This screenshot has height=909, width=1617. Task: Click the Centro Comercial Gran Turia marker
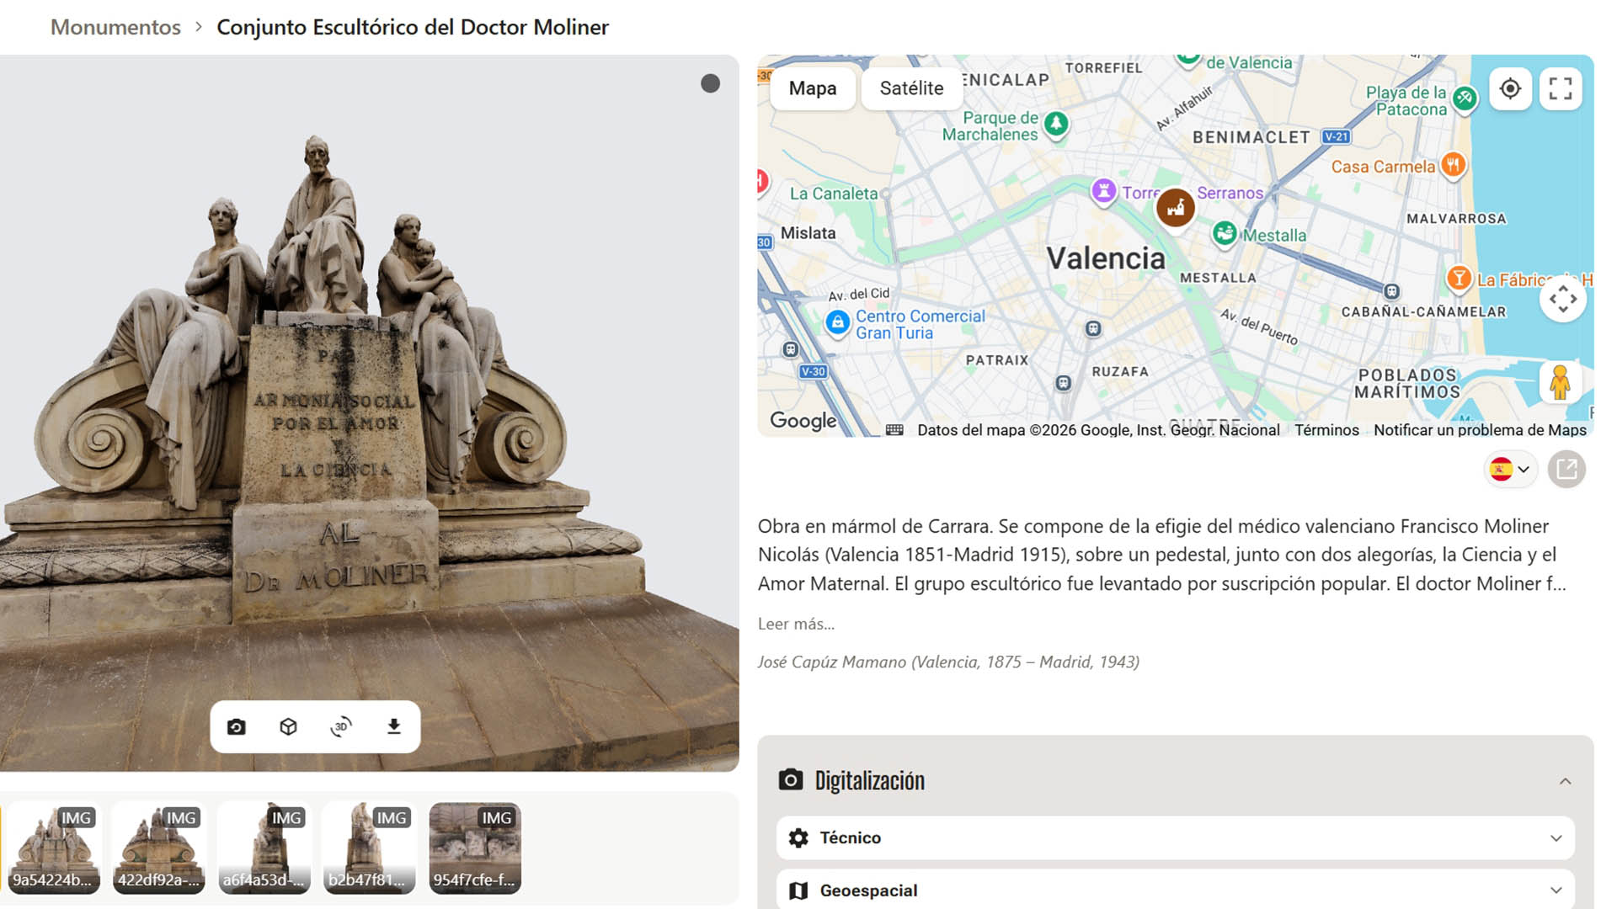(837, 322)
